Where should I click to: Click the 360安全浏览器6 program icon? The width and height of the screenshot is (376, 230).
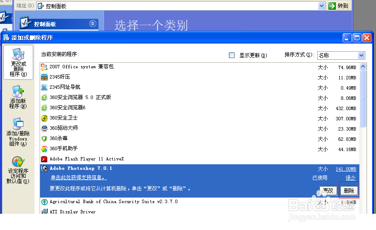click(x=44, y=108)
